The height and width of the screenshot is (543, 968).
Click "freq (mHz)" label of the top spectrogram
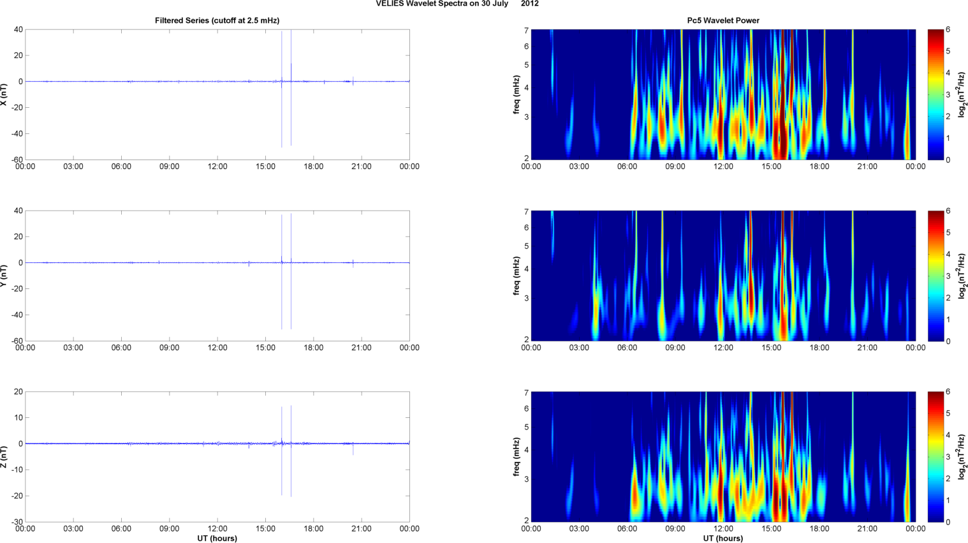point(517,94)
